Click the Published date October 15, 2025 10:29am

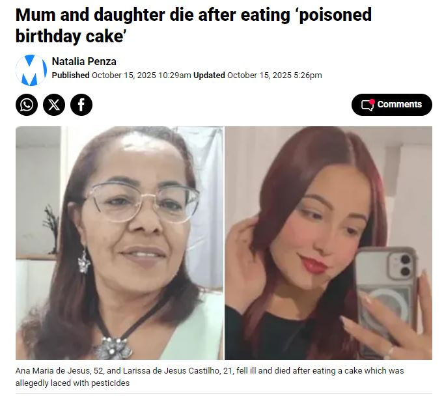coord(141,75)
